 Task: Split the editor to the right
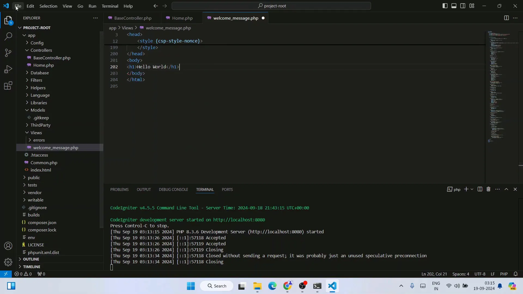pyautogui.click(x=506, y=18)
